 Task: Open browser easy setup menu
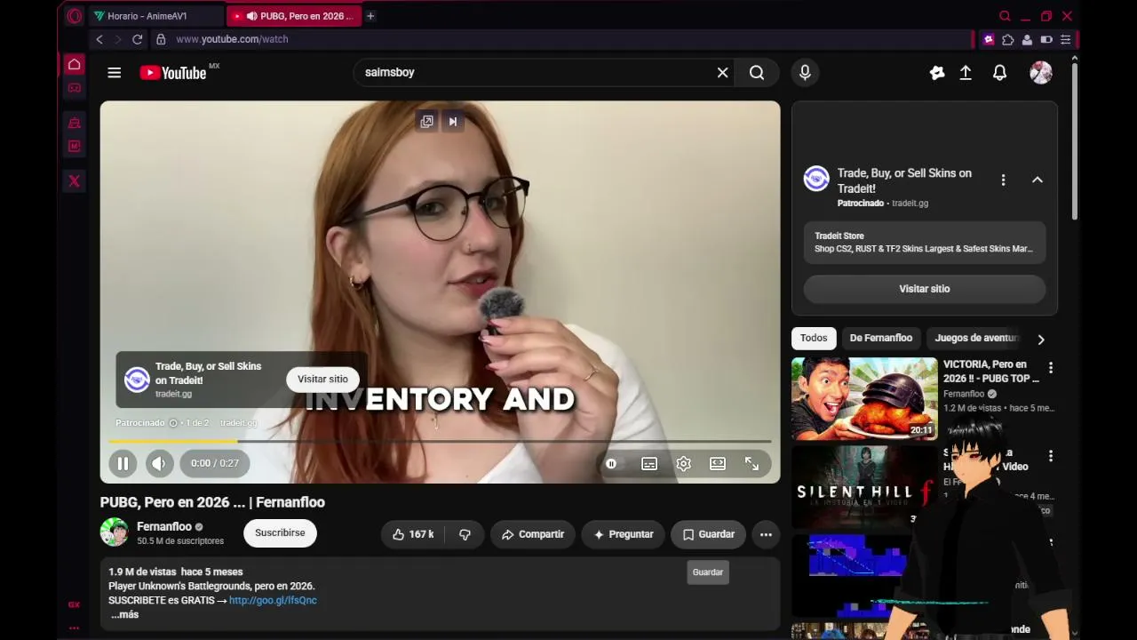(1066, 39)
